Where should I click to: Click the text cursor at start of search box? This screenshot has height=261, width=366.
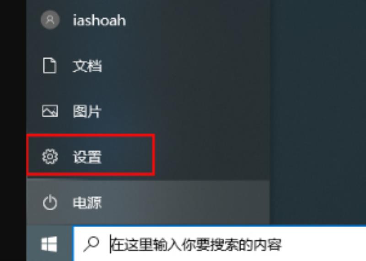pyautogui.click(x=111, y=244)
